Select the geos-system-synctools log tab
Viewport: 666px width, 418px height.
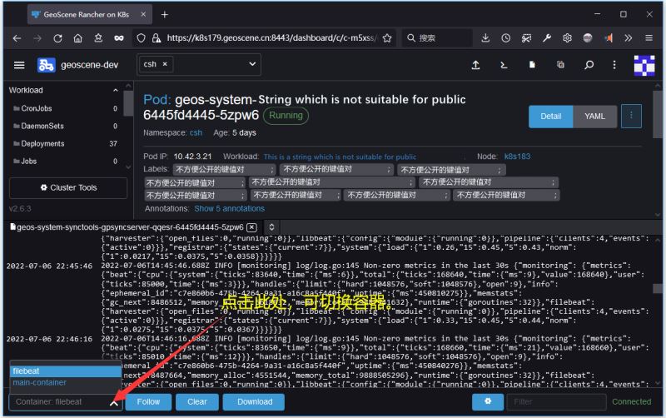(x=130, y=227)
